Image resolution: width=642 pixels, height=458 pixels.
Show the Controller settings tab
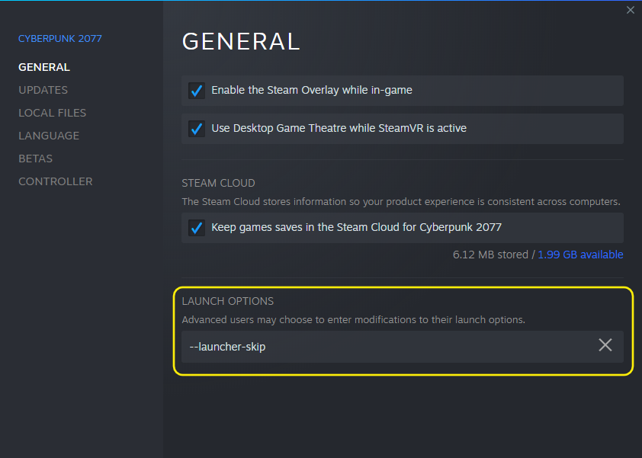56,181
